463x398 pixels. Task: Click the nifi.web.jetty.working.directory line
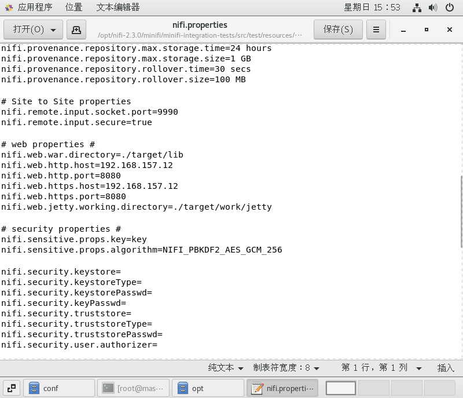(137, 207)
